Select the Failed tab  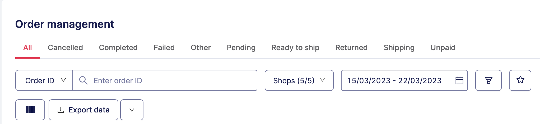click(164, 48)
